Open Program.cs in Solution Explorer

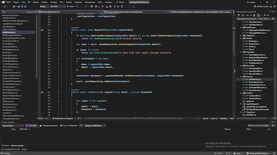pyautogui.click(x=251, y=112)
